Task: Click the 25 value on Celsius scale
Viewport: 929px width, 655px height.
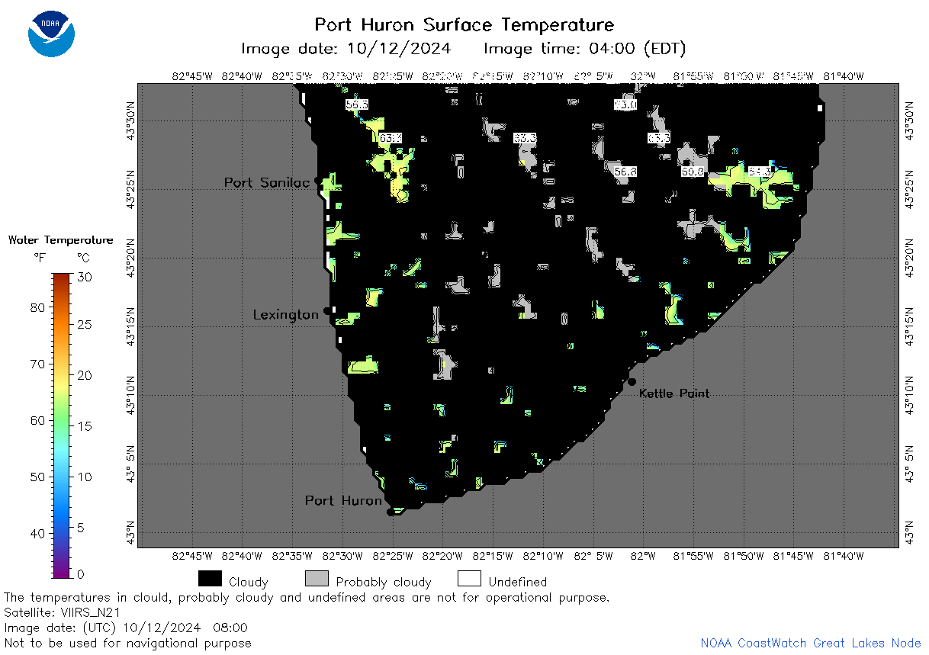Action: click(85, 326)
